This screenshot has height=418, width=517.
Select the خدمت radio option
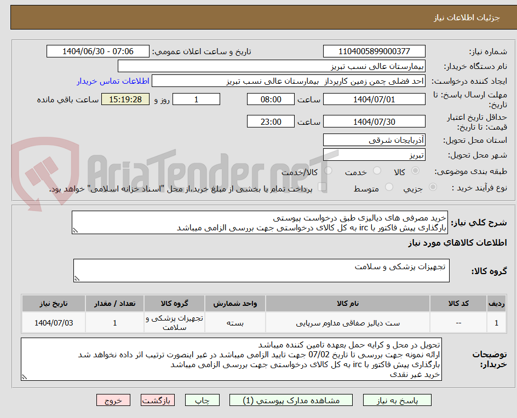[377, 170]
